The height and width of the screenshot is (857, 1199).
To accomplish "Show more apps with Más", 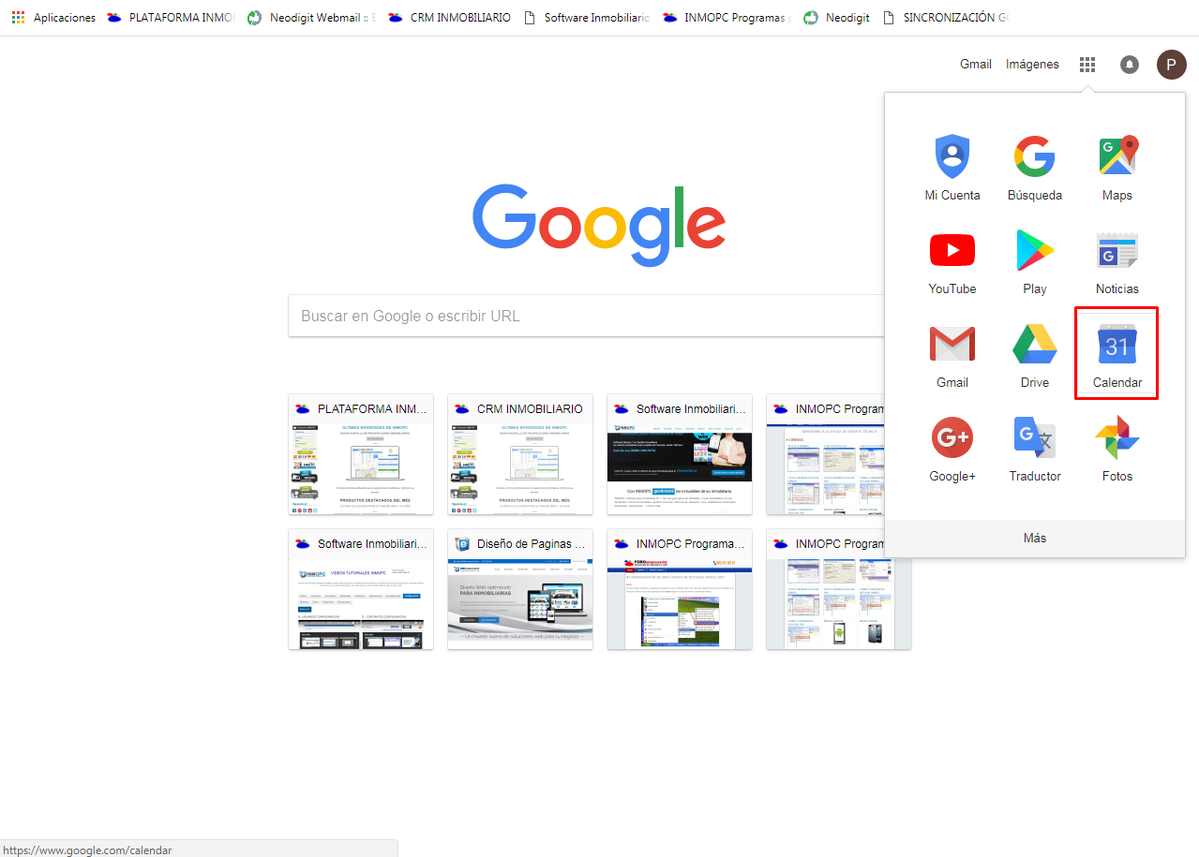I will point(1035,539).
